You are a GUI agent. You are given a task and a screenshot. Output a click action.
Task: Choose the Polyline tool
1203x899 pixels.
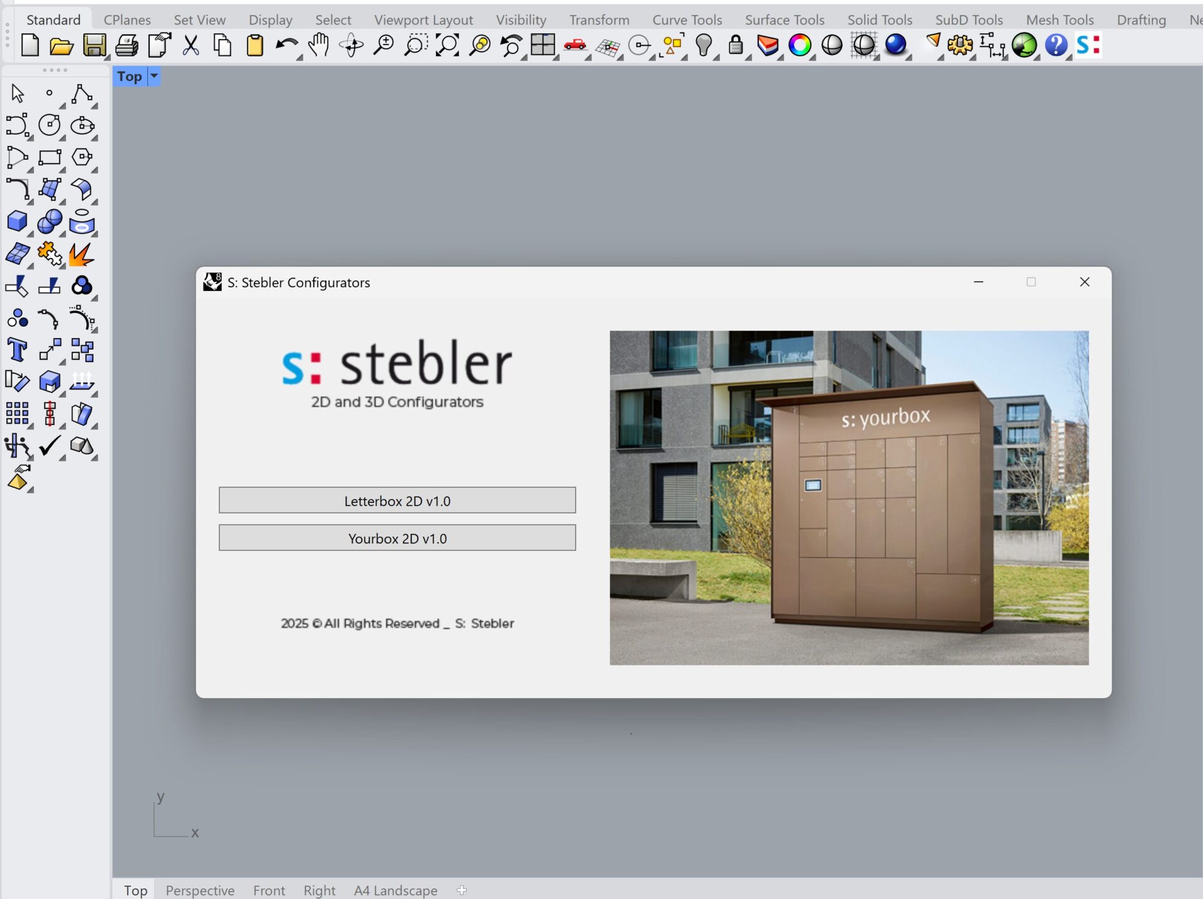82,94
